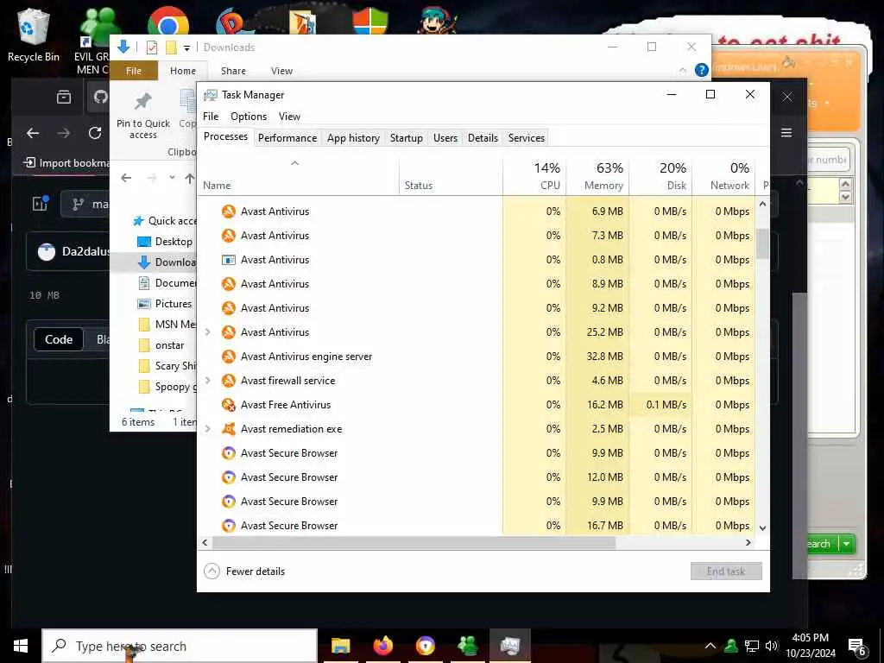The image size is (884, 663).
Task: Select the onstar folder in Explorer
Action: pos(161,345)
